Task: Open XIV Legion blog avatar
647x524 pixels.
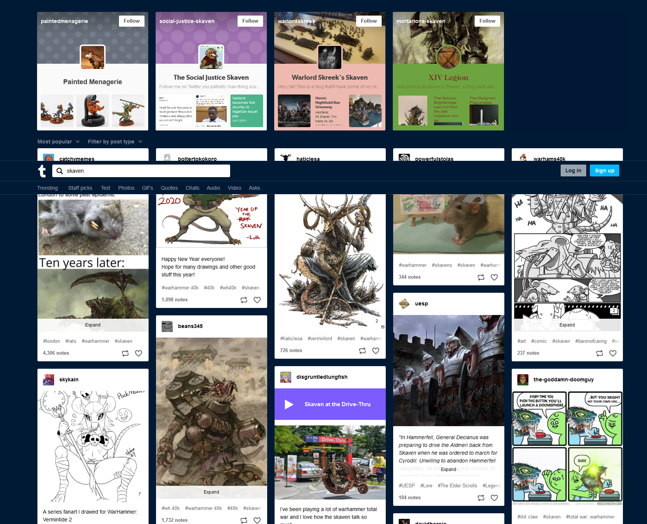Action: coord(448,57)
